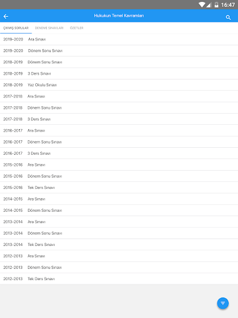Open the Wi-Fi status icon
This screenshot has height=318, width=238.
[202, 5]
